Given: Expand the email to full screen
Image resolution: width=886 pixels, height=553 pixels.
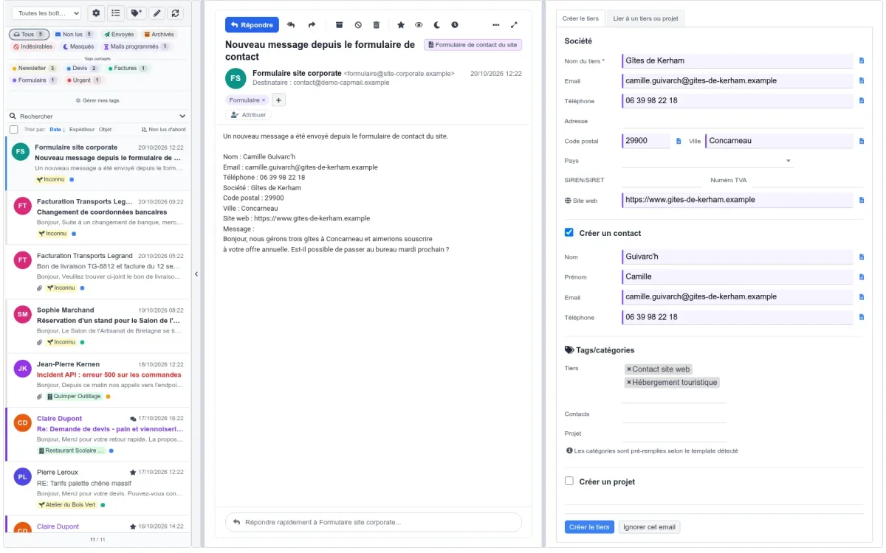Looking at the screenshot, I should click(x=515, y=25).
